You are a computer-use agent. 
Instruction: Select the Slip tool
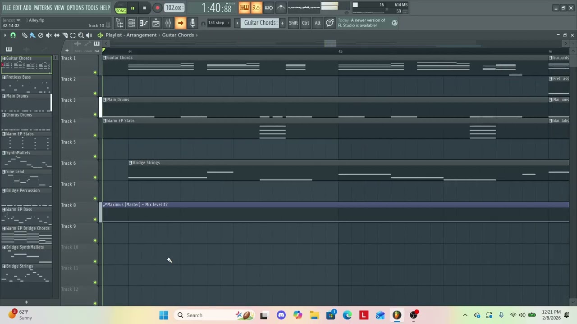pos(57,35)
